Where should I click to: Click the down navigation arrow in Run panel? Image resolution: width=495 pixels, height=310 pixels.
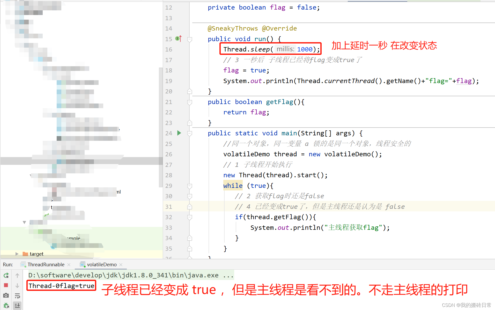pos(17,285)
